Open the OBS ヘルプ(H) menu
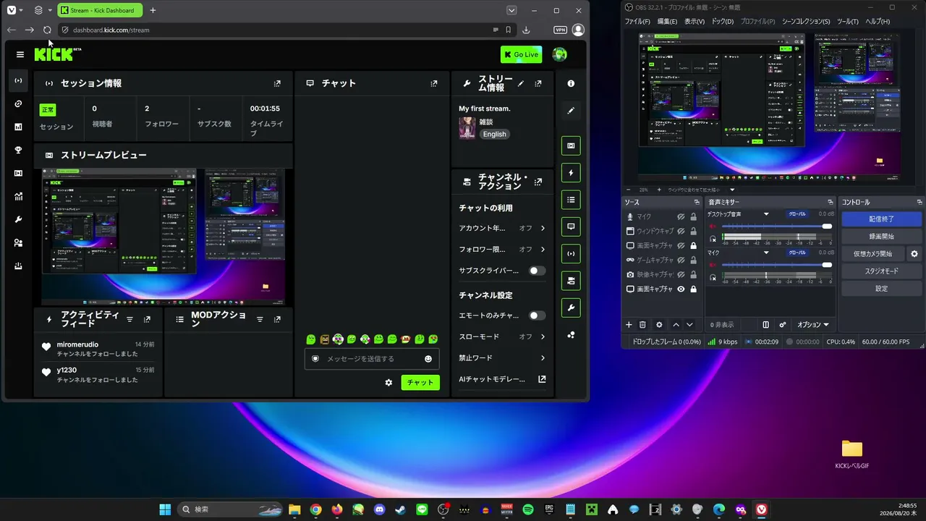The width and height of the screenshot is (926, 521). (x=878, y=22)
